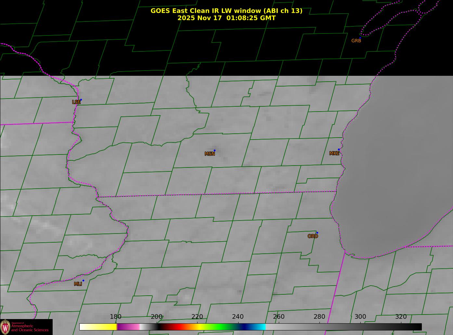Click the blue dot marker at LSE
The height and width of the screenshot is (335, 453).
(81, 100)
